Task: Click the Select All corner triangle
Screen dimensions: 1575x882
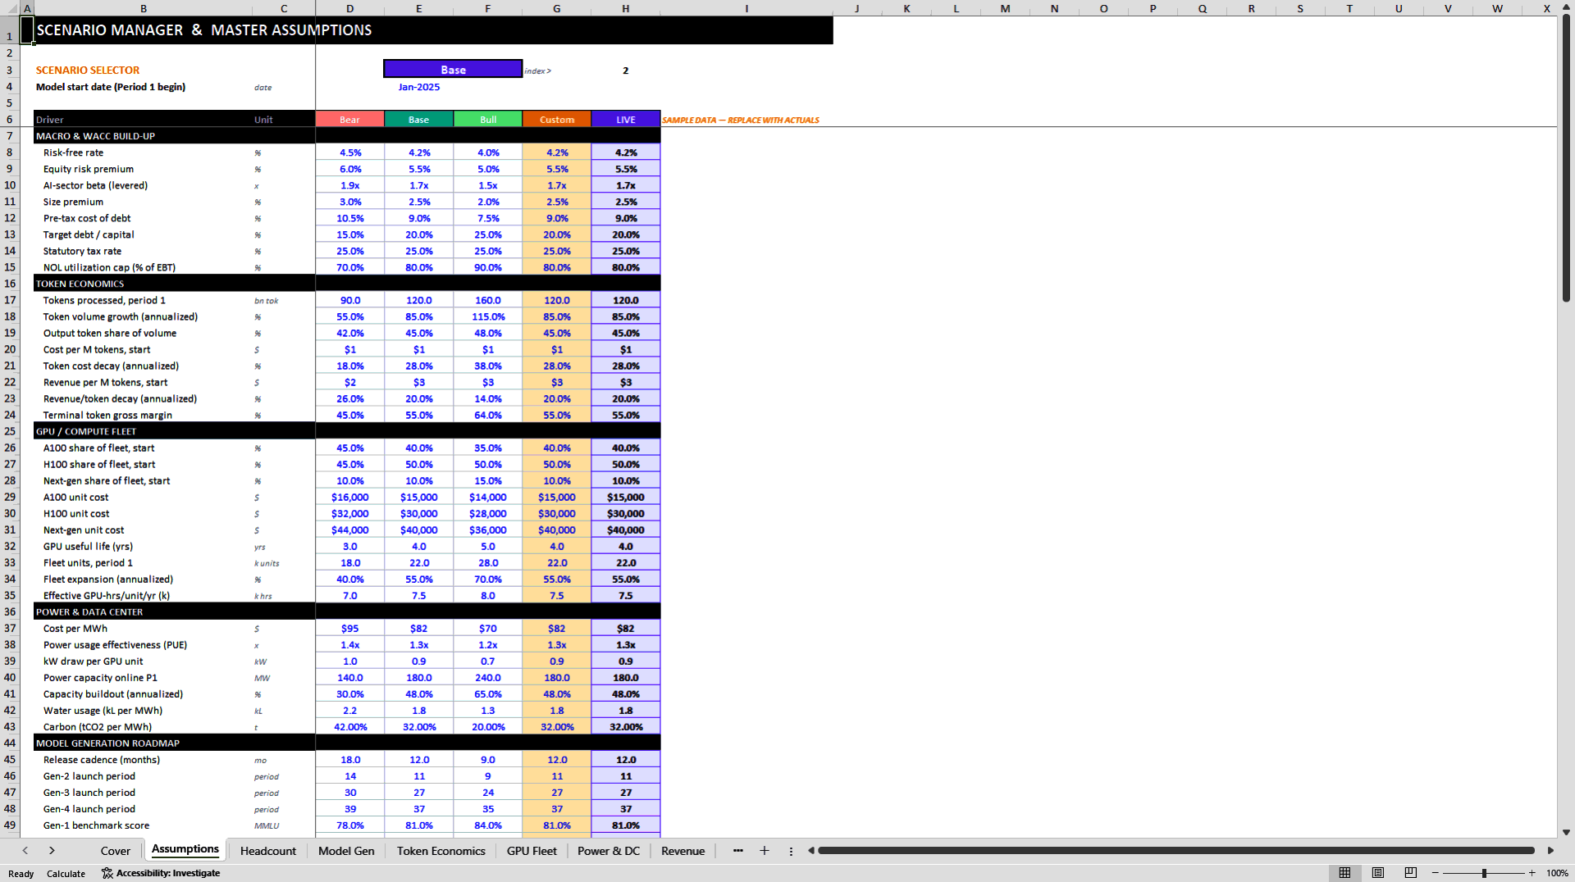Action: point(10,8)
